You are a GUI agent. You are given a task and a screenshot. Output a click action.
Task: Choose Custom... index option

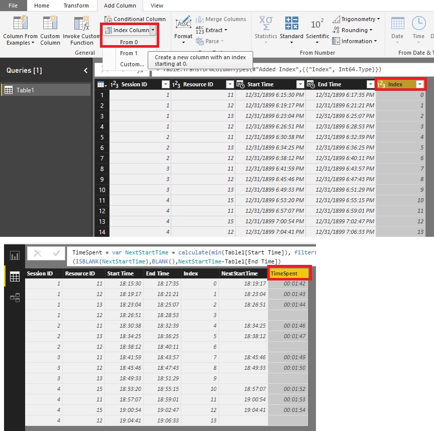coord(132,64)
